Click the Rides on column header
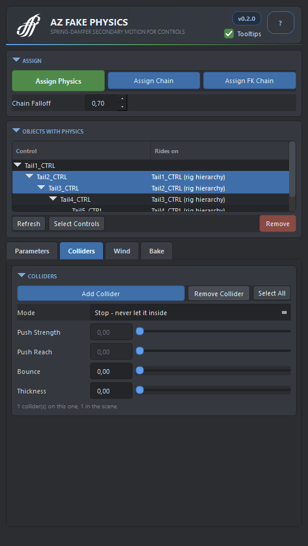This screenshot has height=546, width=308. tap(220, 151)
